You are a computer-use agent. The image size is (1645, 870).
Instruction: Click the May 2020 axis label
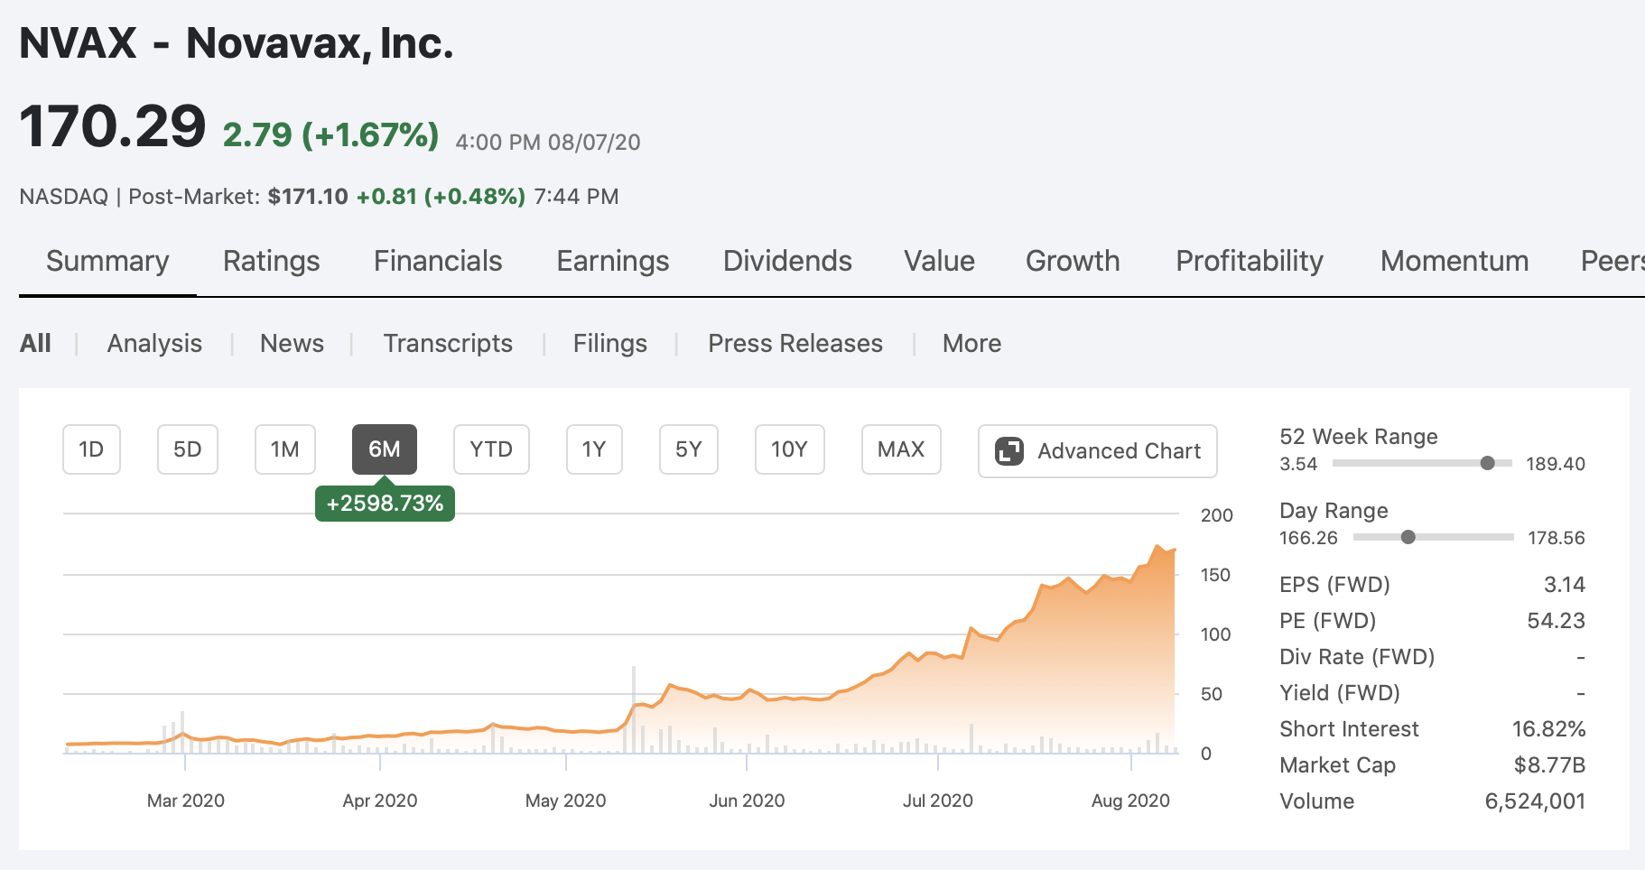(566, 800)
